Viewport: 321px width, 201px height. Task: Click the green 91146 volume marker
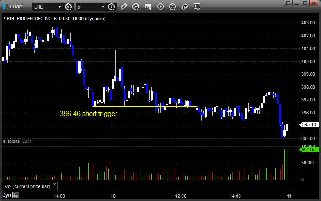pos(309,149)
